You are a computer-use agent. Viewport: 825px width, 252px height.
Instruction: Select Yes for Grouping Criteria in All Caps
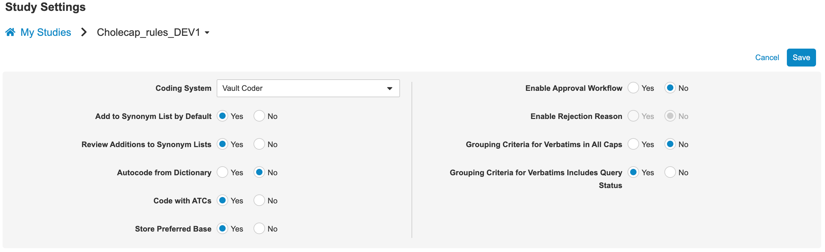(x=633, y=144)
